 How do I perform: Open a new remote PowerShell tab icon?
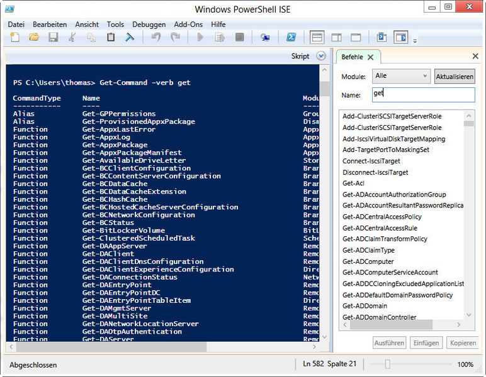pos(265,38)
